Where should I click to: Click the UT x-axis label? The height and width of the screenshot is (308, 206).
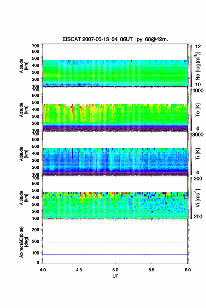tap(115, 276)
